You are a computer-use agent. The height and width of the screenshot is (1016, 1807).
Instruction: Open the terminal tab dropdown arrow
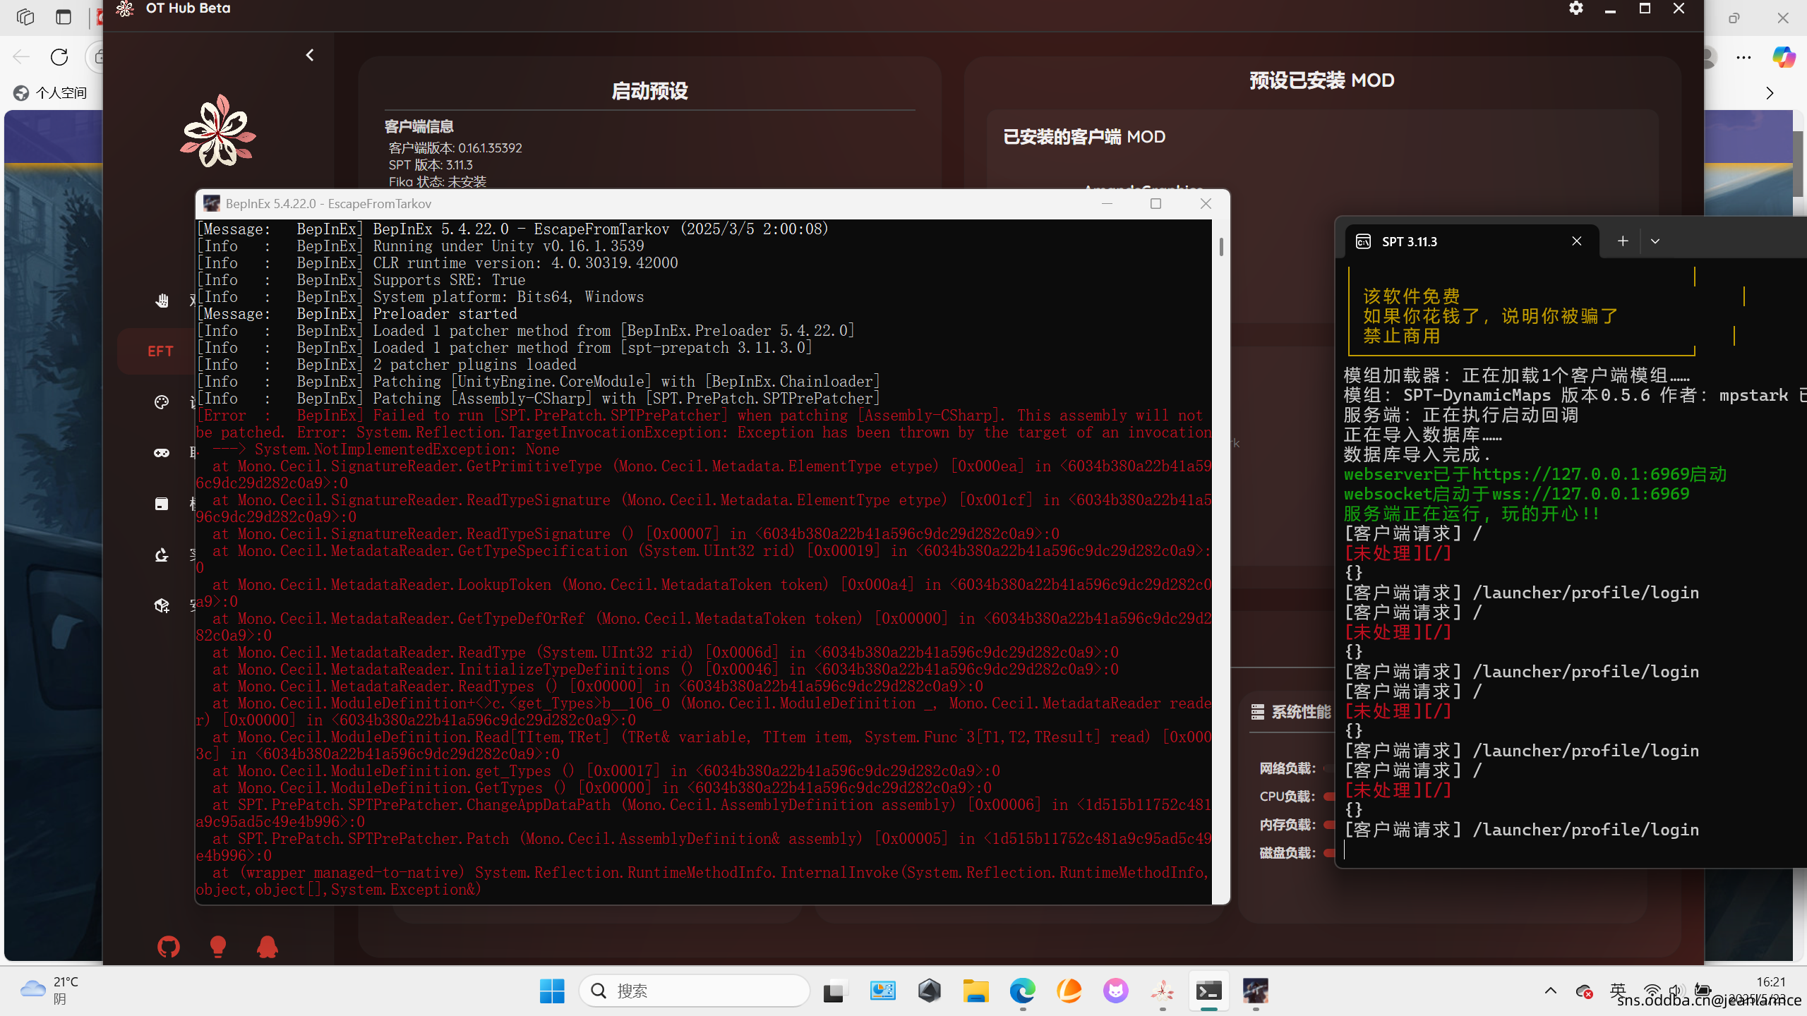[1655, 241]
